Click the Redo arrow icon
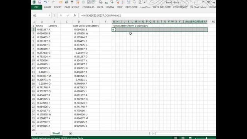 [53, 2]
